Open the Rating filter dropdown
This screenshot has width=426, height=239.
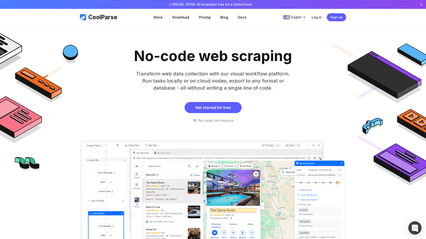click(214, 166)
